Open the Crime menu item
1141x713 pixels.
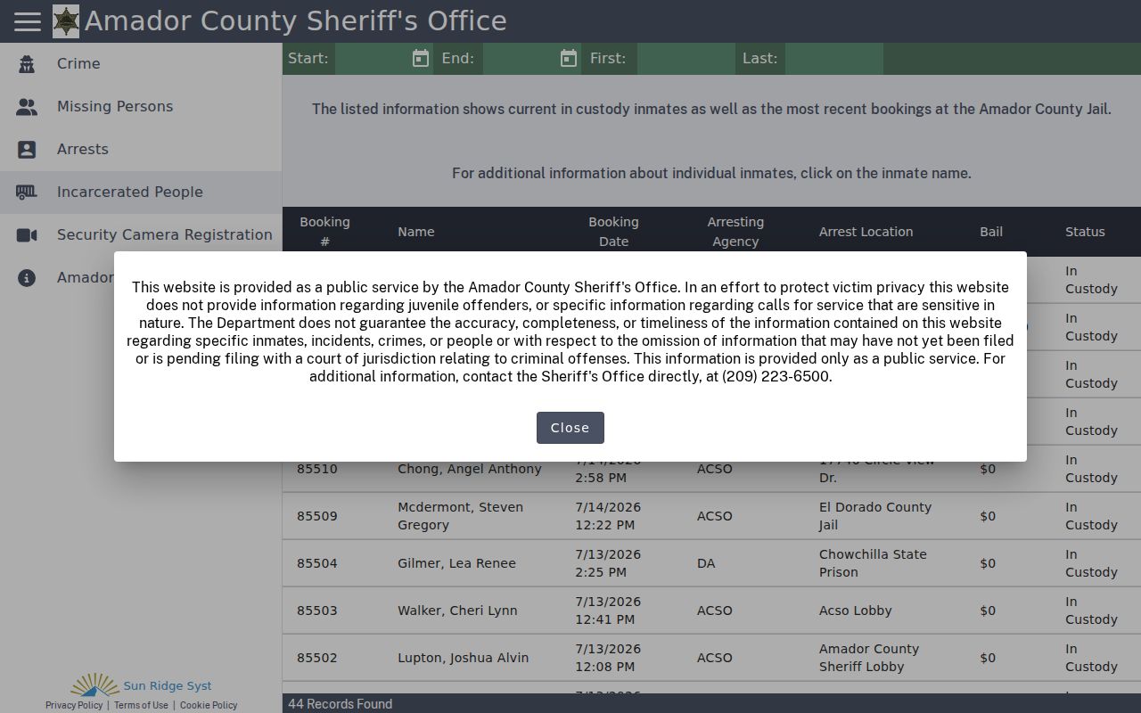141,64
